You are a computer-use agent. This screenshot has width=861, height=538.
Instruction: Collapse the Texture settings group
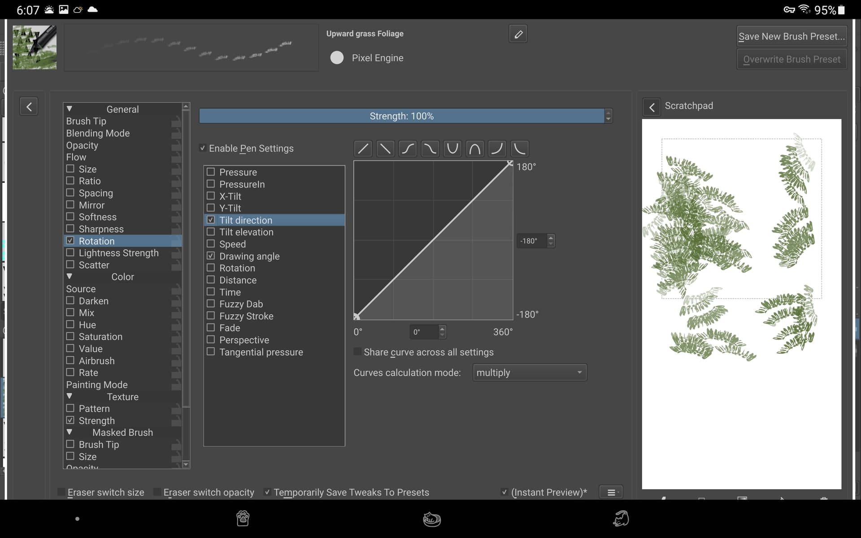coord(70,396)
